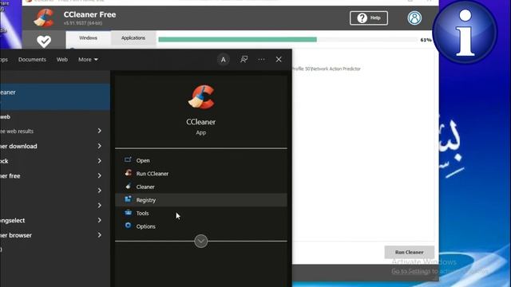This screenshot has height=287, width=511.
Task: Choose Run CCleaner from the action list
Action: (x=201, y=174)
